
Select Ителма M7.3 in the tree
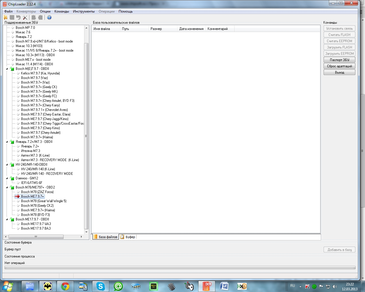point(31,151)
